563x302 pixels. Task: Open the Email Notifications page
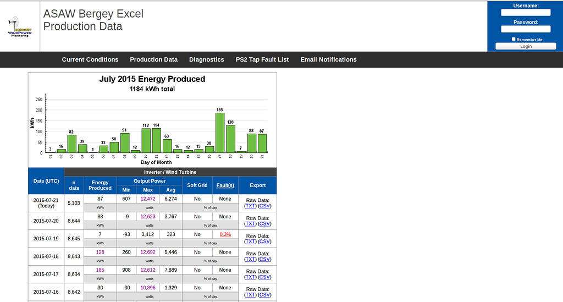329,59
